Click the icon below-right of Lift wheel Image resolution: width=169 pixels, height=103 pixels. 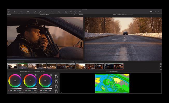(x=21, y=86)
